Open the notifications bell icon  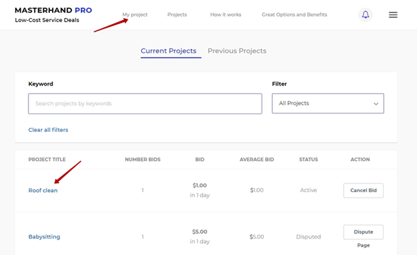click(x=366, y=15)
